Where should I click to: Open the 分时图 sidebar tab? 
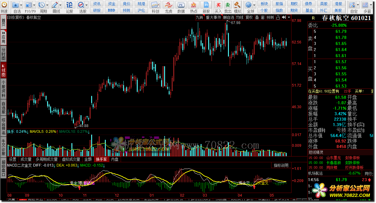3,54
